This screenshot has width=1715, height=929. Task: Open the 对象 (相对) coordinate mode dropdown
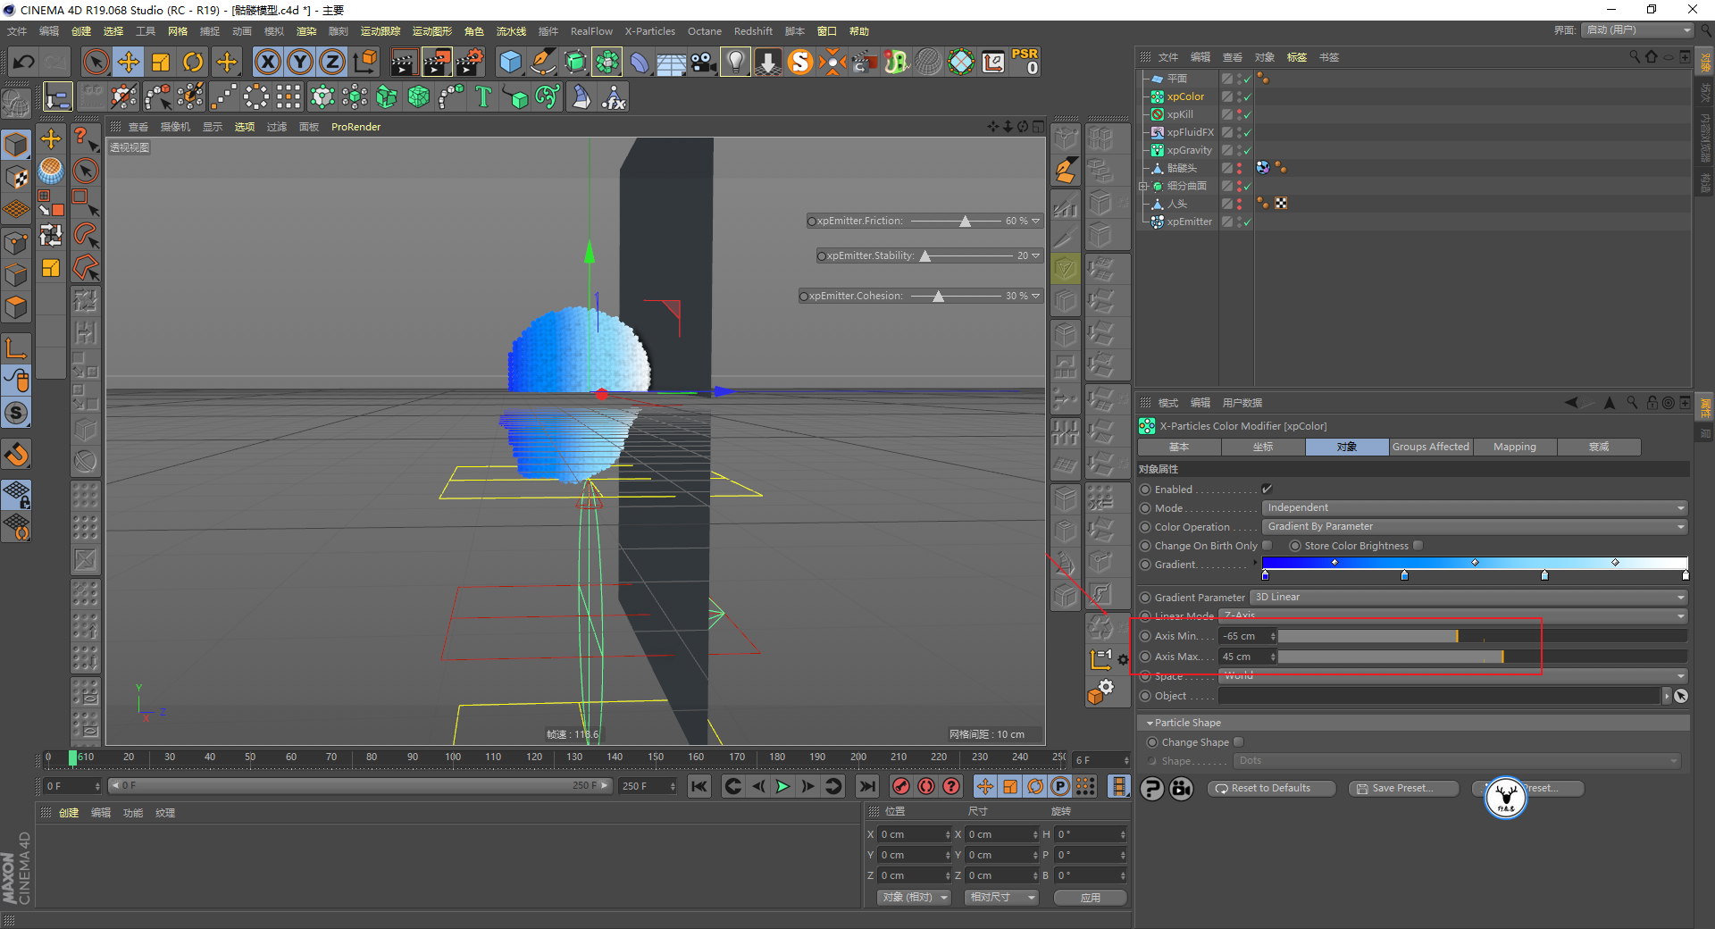[x=912, y=898]
